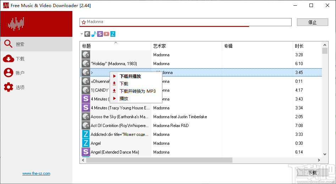Click the disc icon of the highlighted 3:45 row
The image size is (336, 184).
(x=86, y=73)
